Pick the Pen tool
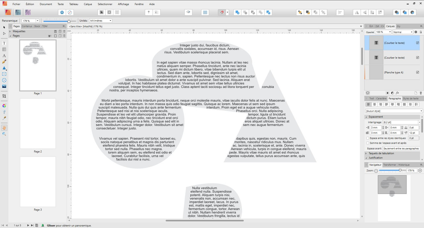Viewport: 424px width, 228px height. click(x=4, y=62)
